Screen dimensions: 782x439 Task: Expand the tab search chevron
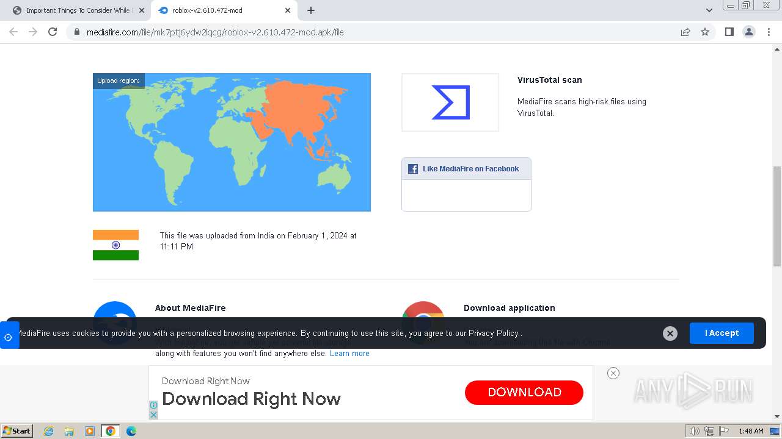[x=709, y=10]
